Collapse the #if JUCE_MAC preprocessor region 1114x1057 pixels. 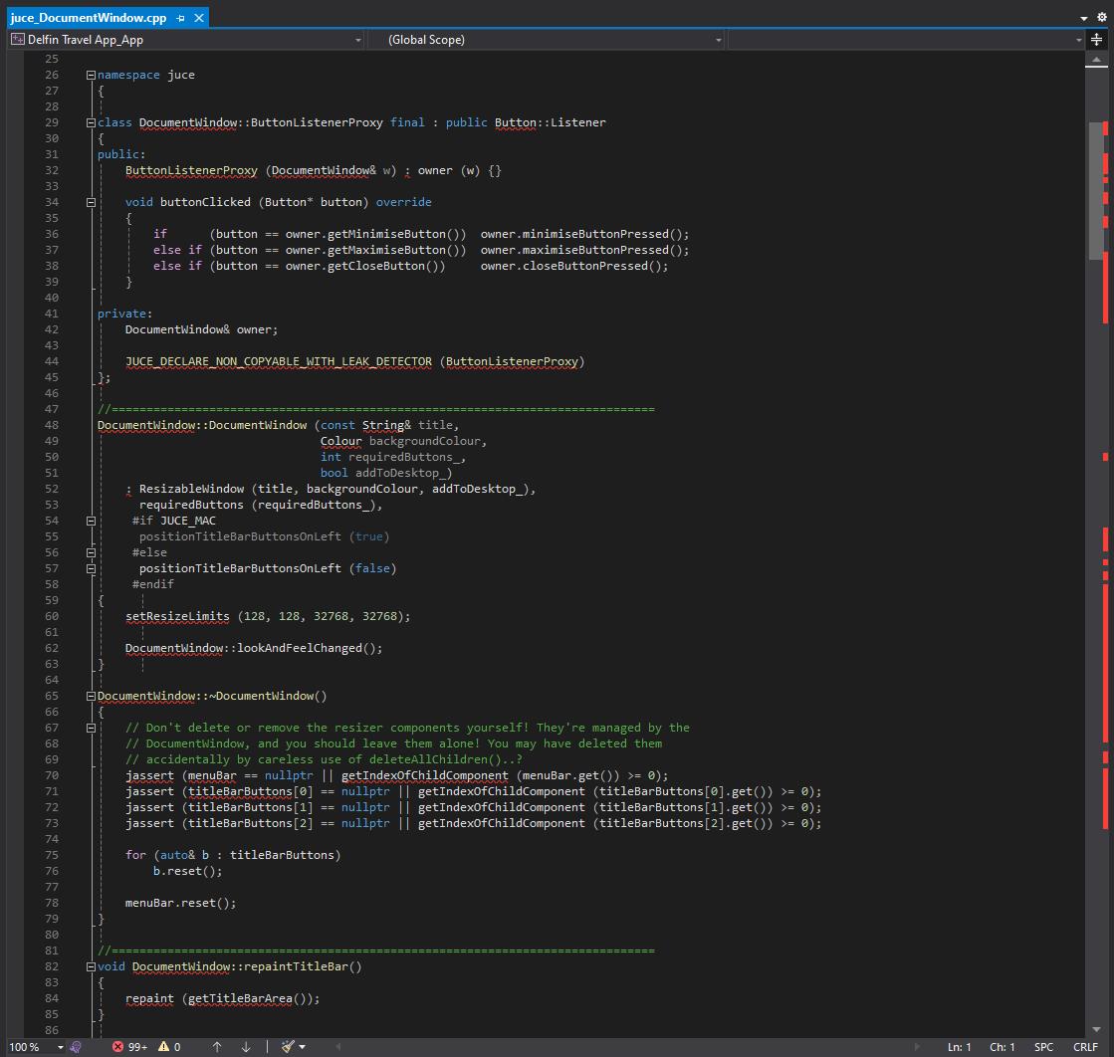(x=91, y=521)
